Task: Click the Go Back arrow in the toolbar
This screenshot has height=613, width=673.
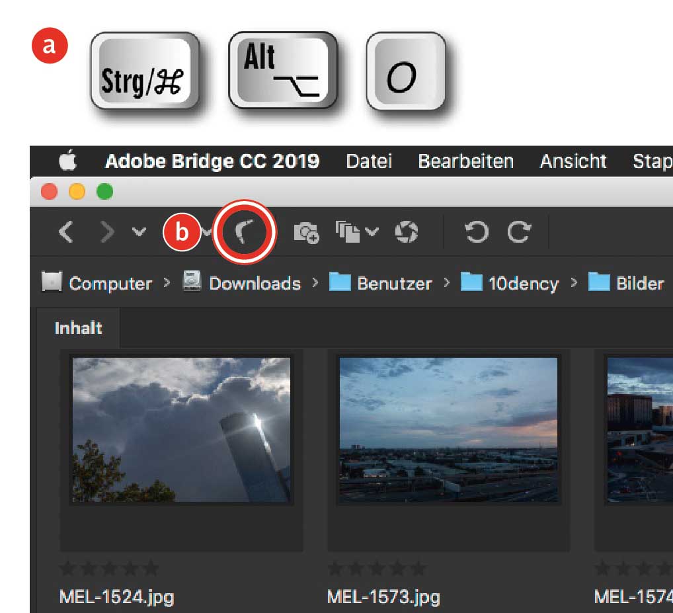Action: 65,232
